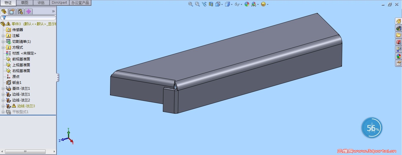
Task: Click the Zoom to Fit icon
Action: click(x=190, y=4)
